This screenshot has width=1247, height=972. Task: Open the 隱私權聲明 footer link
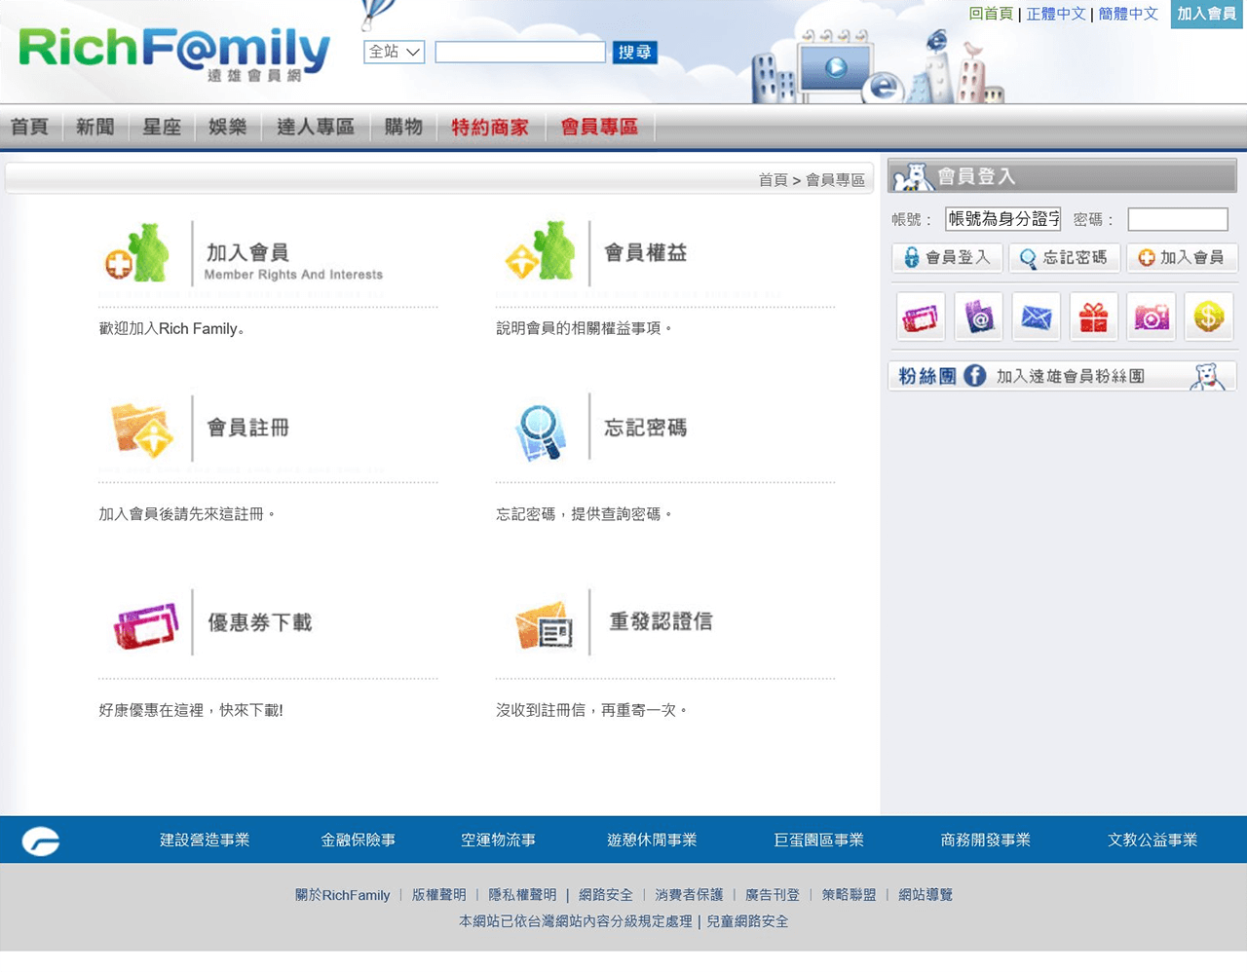[522, 895]
